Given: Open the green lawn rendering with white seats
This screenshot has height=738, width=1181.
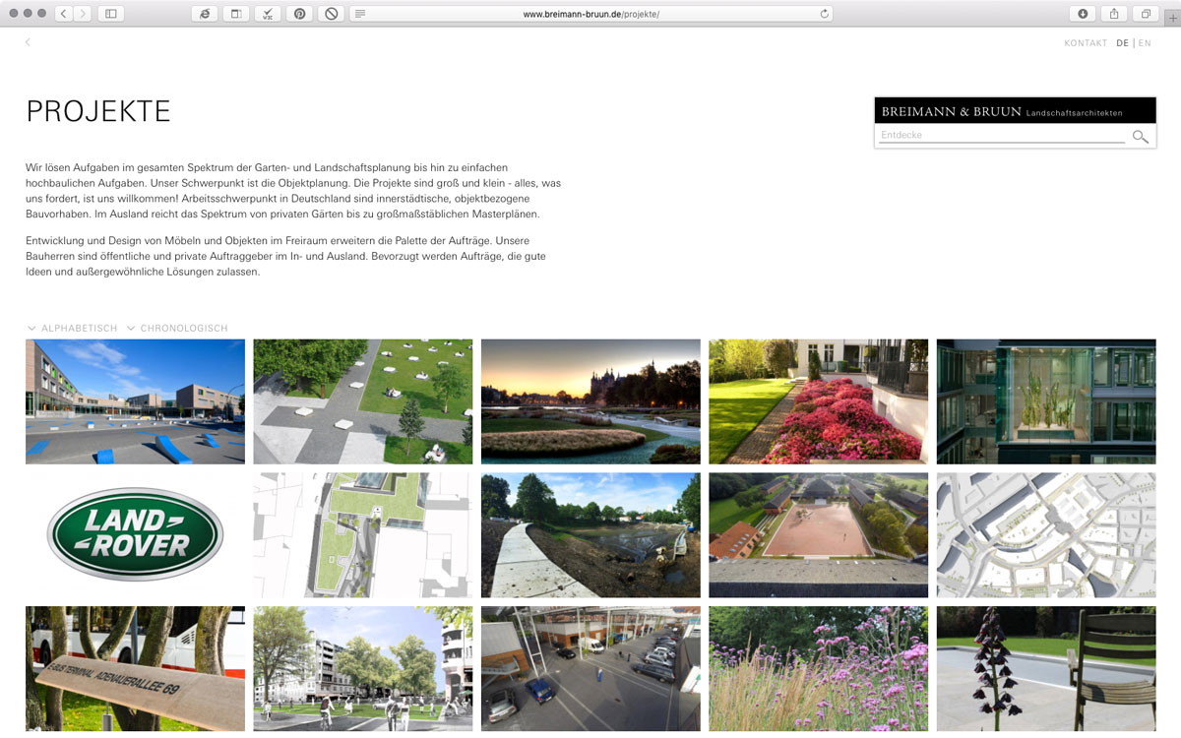Looking at the screenshot, I should tap(363, 401).
